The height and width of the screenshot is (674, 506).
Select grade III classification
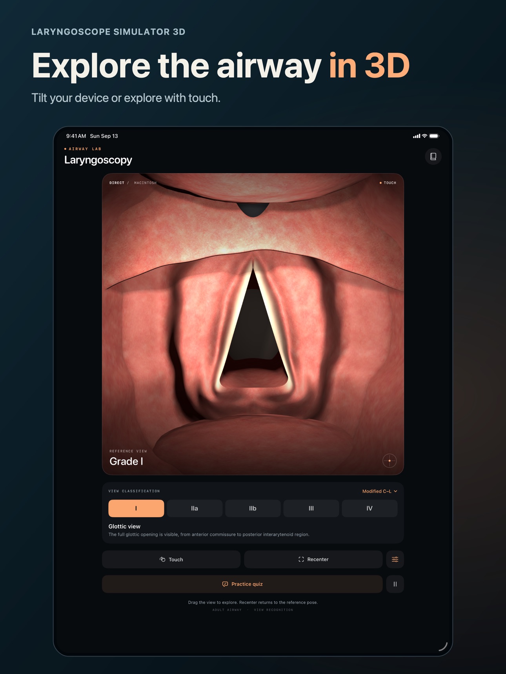pyautogui.click(x=311, y=508)
